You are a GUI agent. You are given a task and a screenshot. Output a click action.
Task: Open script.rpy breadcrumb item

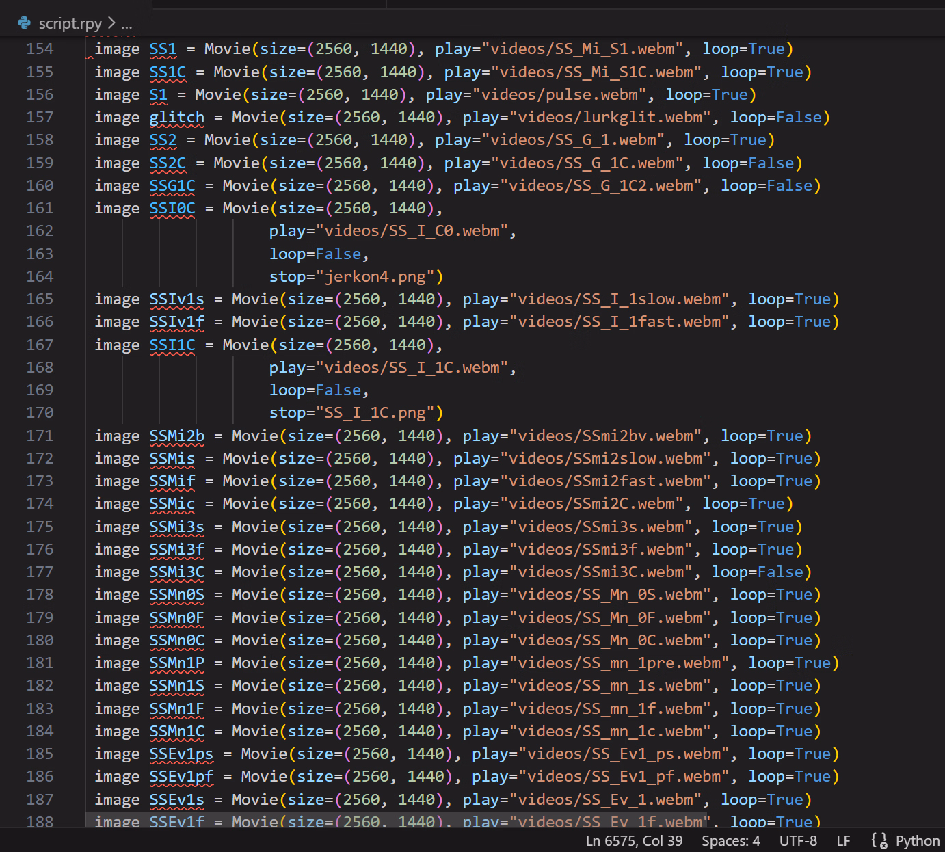tap(70, 23)
